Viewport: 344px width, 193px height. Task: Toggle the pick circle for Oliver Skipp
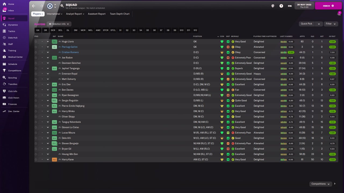36,117
